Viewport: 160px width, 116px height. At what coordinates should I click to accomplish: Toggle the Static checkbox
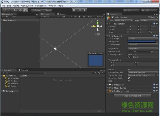click(x=149, y=17)
